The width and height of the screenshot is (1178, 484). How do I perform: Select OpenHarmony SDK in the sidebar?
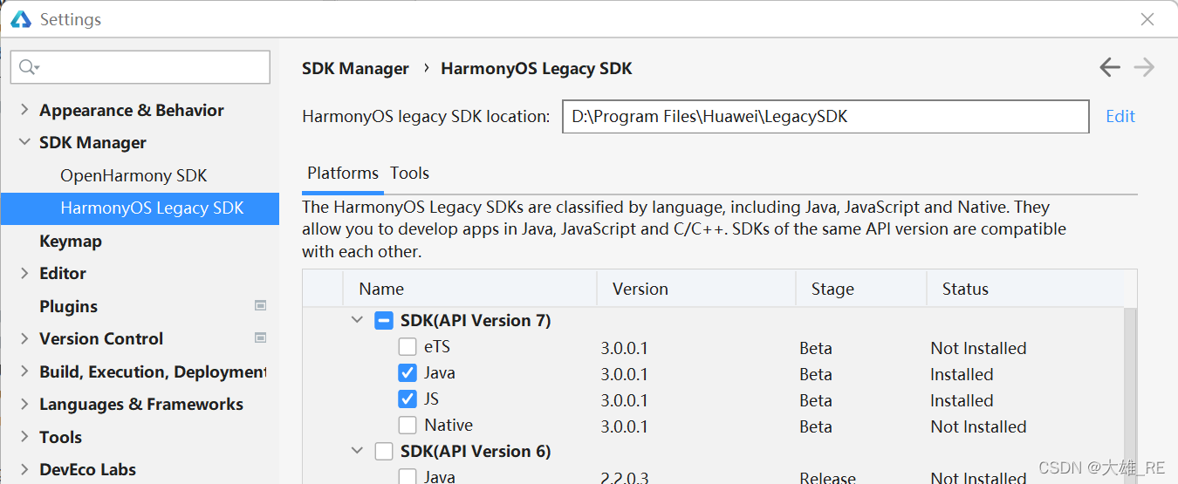coord(134,175)
